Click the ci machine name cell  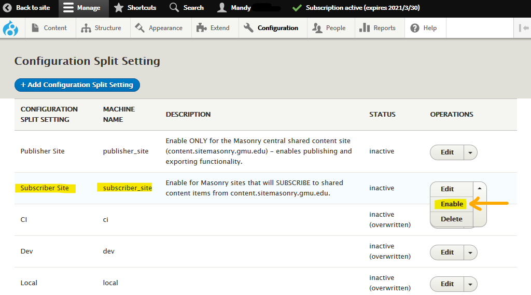pos(106,219)
